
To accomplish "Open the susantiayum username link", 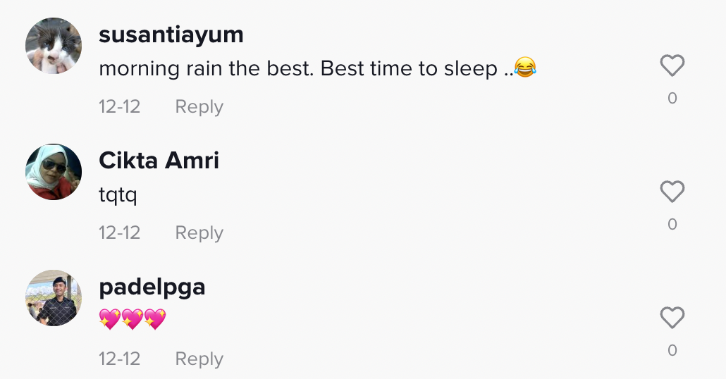I will point(171,35).
